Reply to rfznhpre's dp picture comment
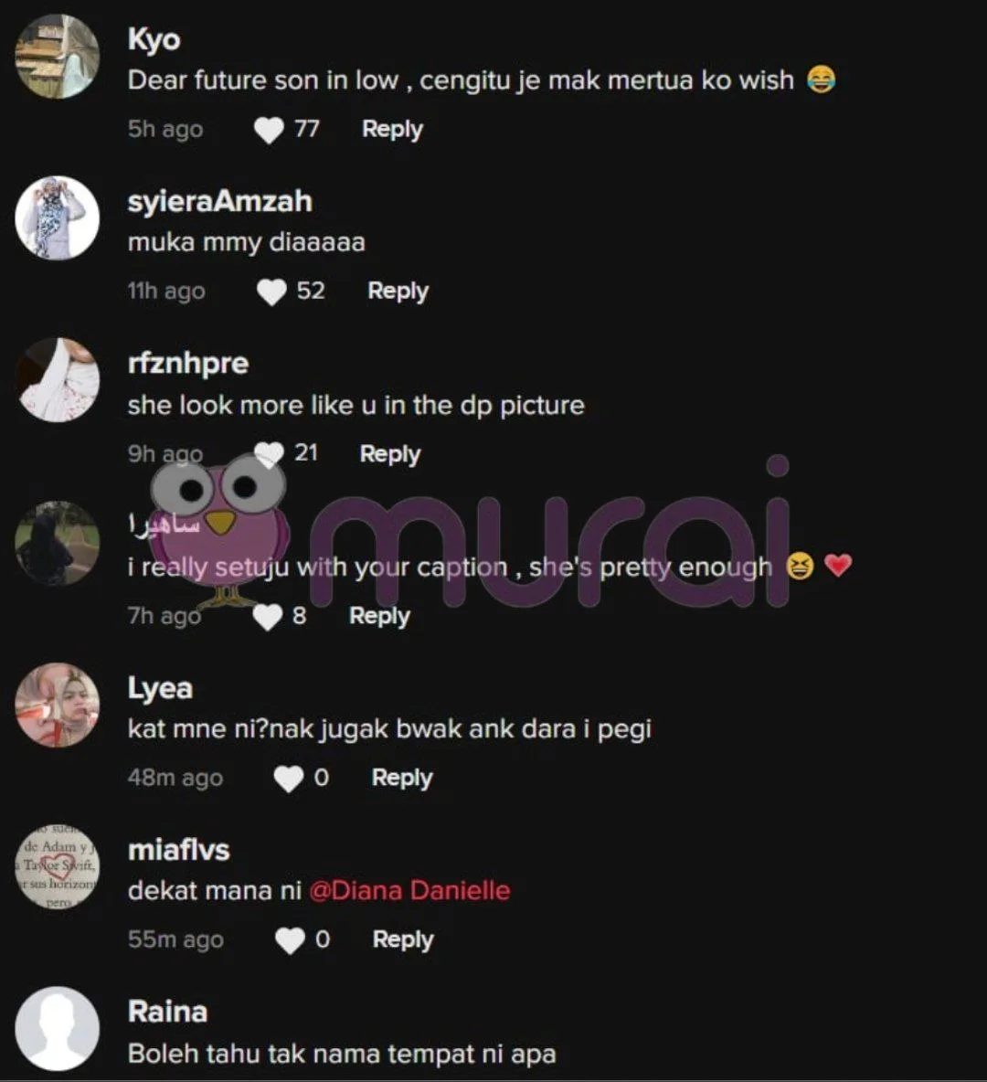This screenshot has height=1082, width=987. [x=390, y=455]
